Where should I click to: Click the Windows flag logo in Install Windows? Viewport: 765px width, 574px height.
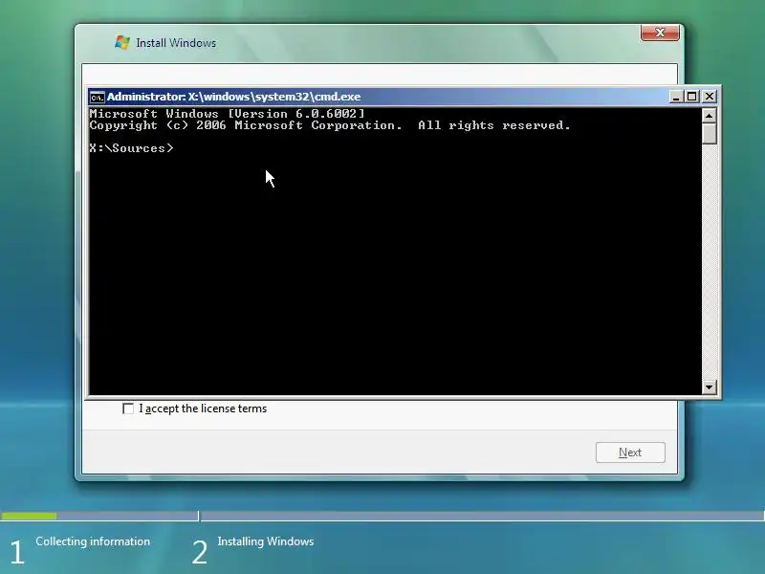(122, 42)
